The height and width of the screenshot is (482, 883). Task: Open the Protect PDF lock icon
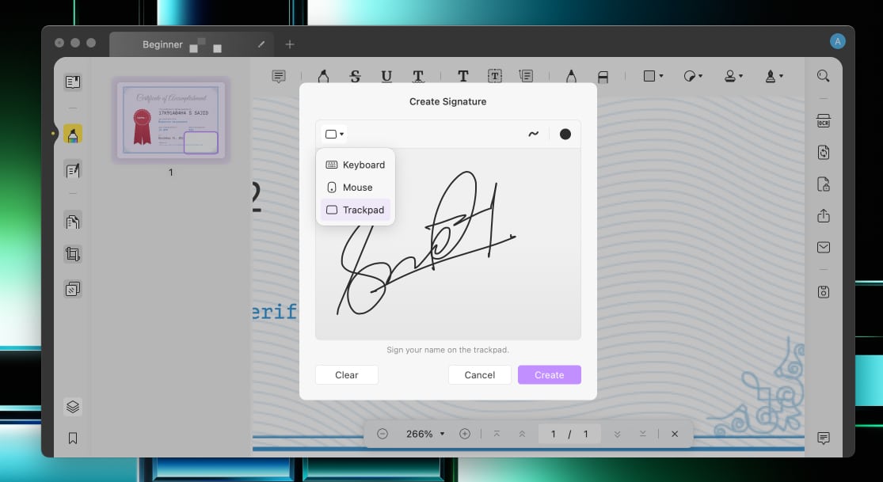pos(824,184)
